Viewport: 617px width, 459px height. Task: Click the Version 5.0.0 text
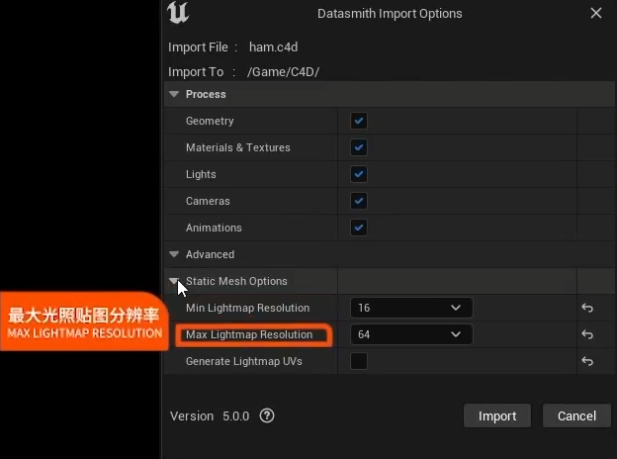point(210,416)
